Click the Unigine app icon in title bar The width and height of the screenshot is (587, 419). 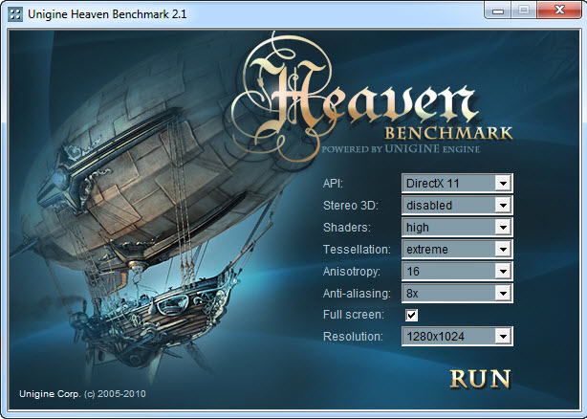15,14
